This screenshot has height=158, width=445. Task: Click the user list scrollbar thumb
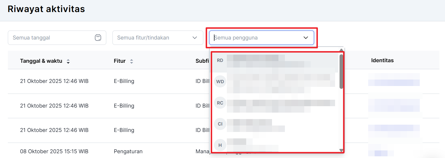341,71
